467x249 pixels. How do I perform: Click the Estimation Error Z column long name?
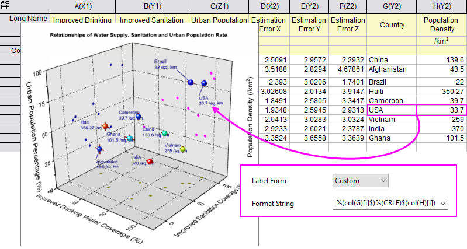pos(348,24)
